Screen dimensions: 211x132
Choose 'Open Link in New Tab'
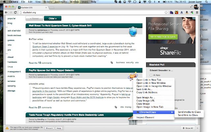[x=149, y=80]
